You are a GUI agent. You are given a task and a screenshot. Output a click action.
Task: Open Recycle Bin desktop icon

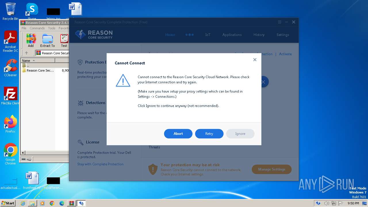point(10,11)
